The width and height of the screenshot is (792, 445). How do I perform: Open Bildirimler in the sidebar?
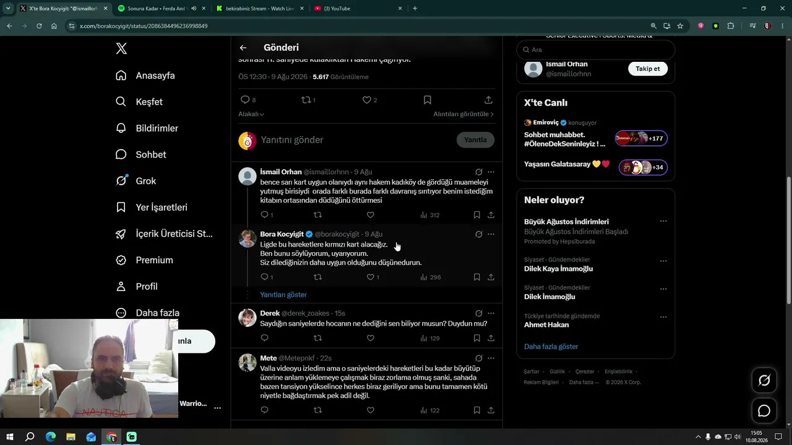coord(147,128)
